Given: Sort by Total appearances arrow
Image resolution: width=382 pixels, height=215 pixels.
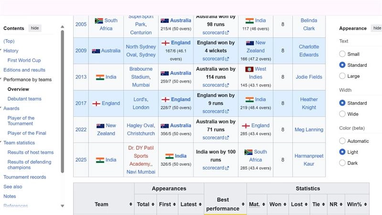Looking at the screenshot, I should [x=153, y=204].
